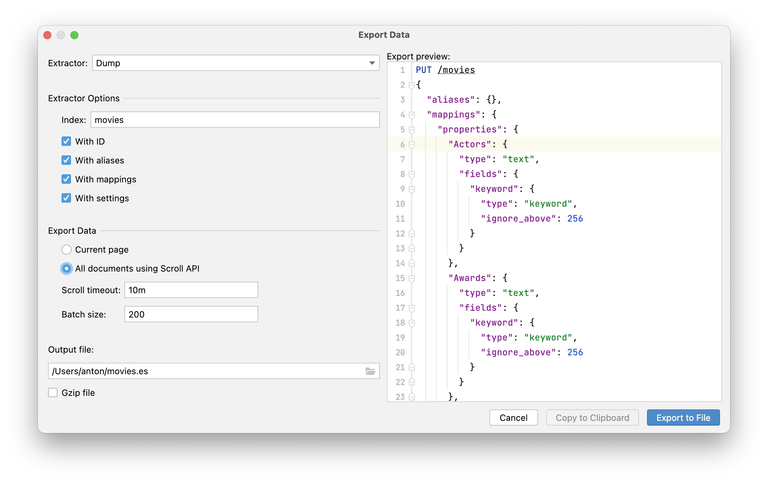Image resolution: width=768 pixels, height=483 pixels.
Task: Select the Current page radio button
Action: (67, 250)
